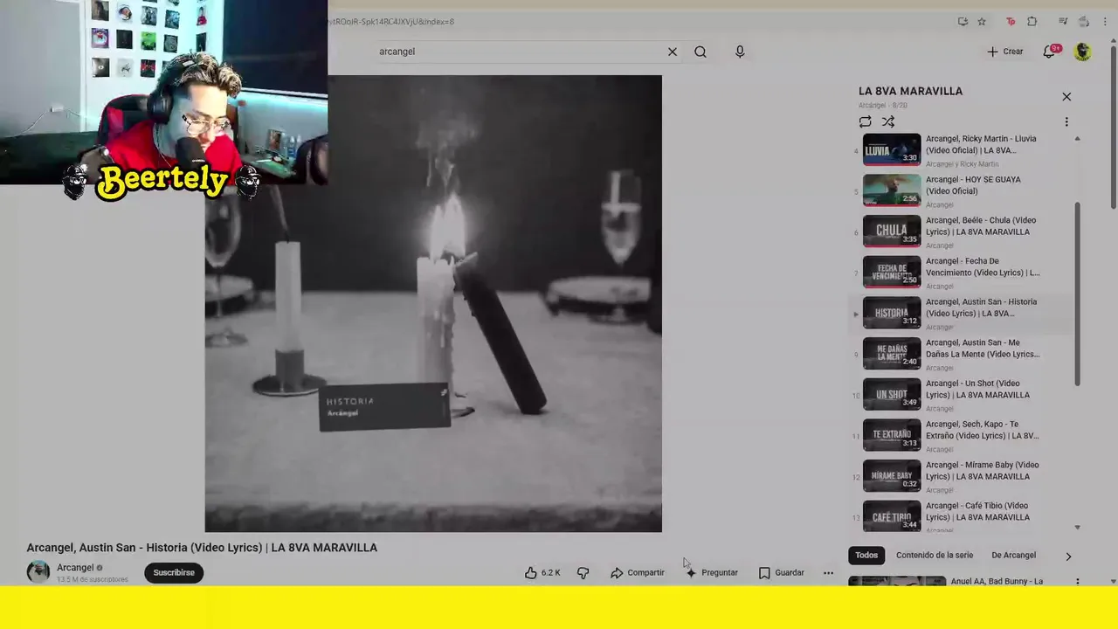
Task: Open the browser media control icon
Action: point(1063,22)
